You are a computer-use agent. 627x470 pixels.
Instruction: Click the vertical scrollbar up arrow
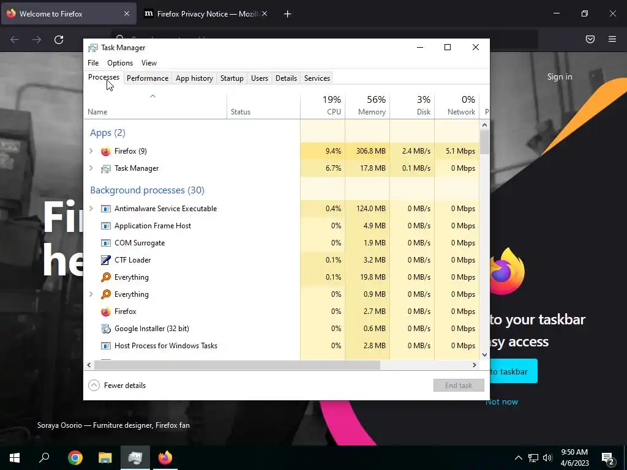point(485,125)
